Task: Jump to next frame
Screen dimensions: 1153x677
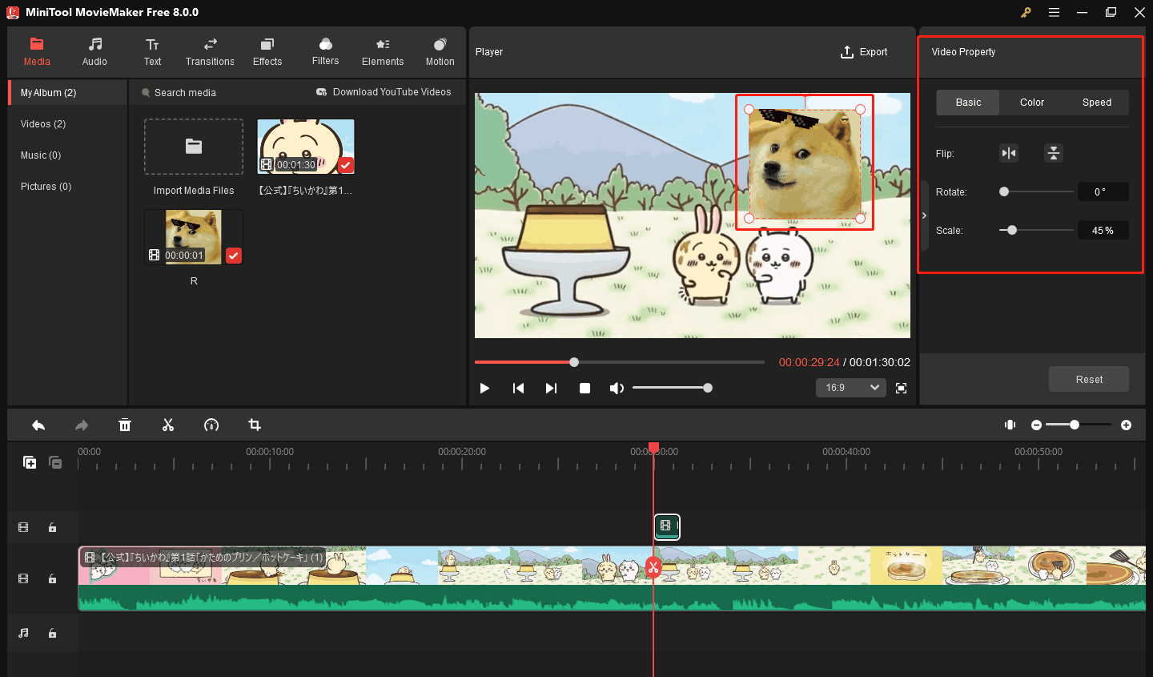Action: pyautogui.click(x=551, y=388)
